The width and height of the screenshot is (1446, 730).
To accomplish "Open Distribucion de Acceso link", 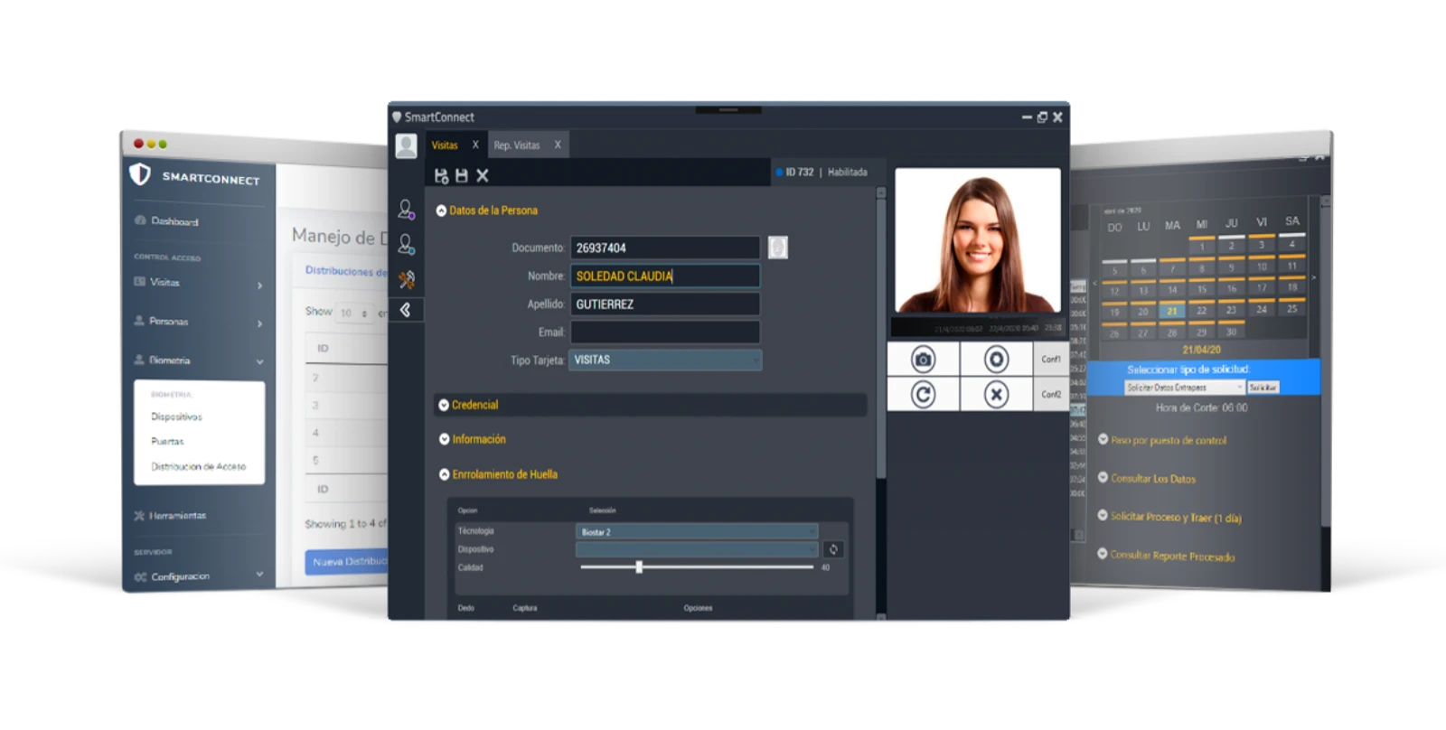I will pyautogui.click(x=198, y=466).
